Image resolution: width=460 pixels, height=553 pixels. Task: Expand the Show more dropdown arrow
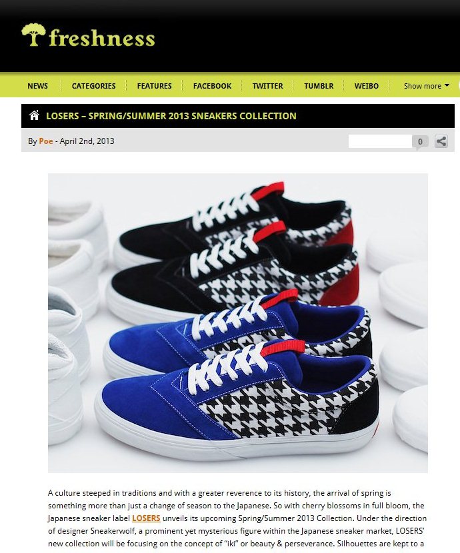447,85
